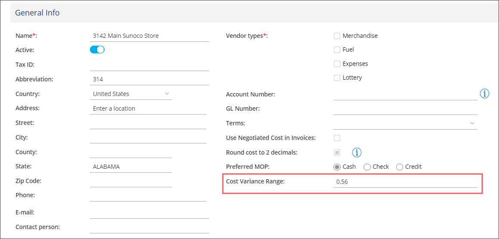Click the Zip Code input field
499x239 pixels.
[131, 181]
